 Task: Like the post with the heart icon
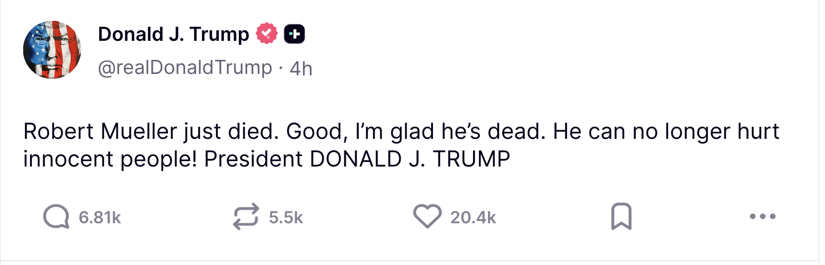[427, 216]
